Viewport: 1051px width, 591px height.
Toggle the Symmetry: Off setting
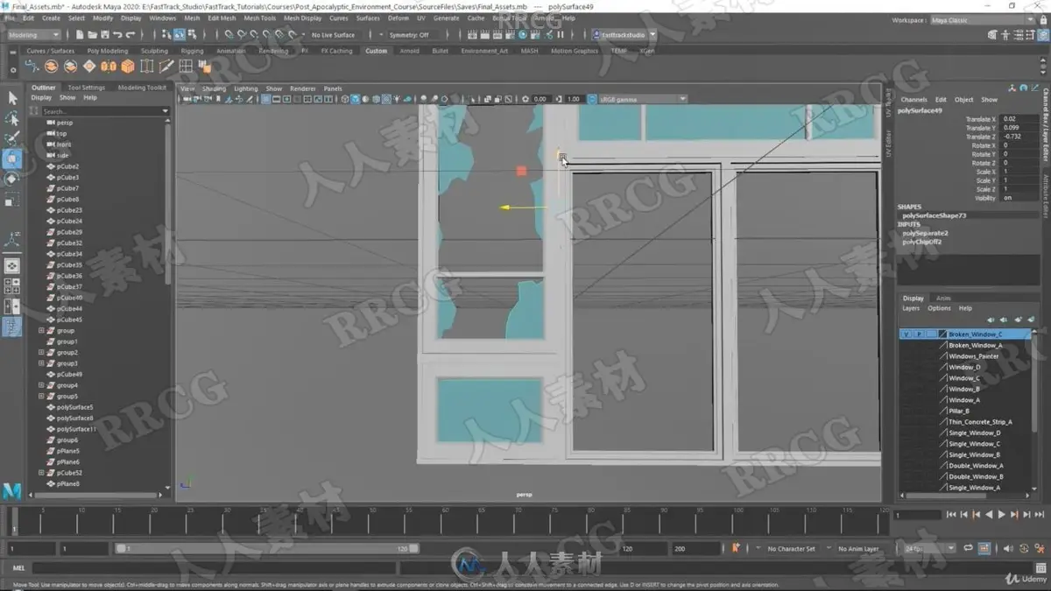tap(409, 35)
